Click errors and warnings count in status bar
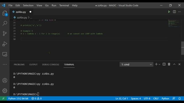184x103 pixels. [x=37, y=98]
